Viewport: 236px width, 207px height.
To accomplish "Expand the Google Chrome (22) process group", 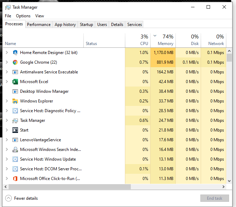I will pos(7,62).
